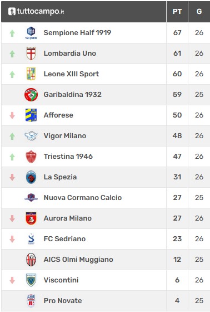Open Nuova Cormano Calcio team link
The image size is (210, 312).
pos(83,198)
